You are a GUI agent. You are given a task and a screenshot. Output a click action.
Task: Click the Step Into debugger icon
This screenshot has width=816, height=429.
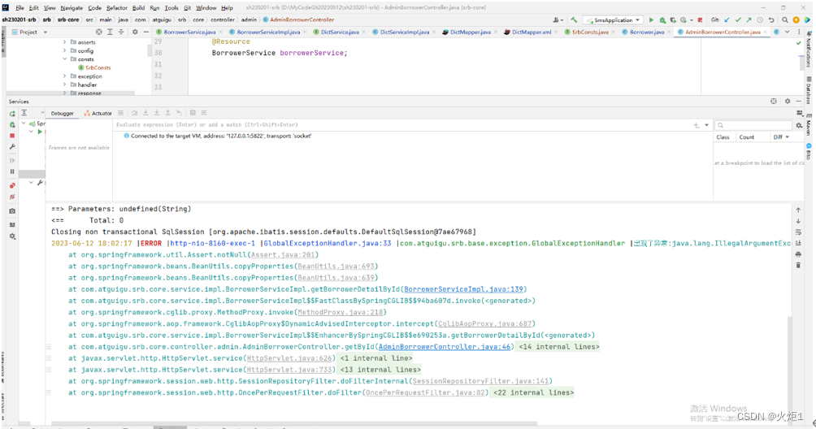[145, 113]
